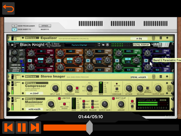Pause the video playback

pos(22,127)
